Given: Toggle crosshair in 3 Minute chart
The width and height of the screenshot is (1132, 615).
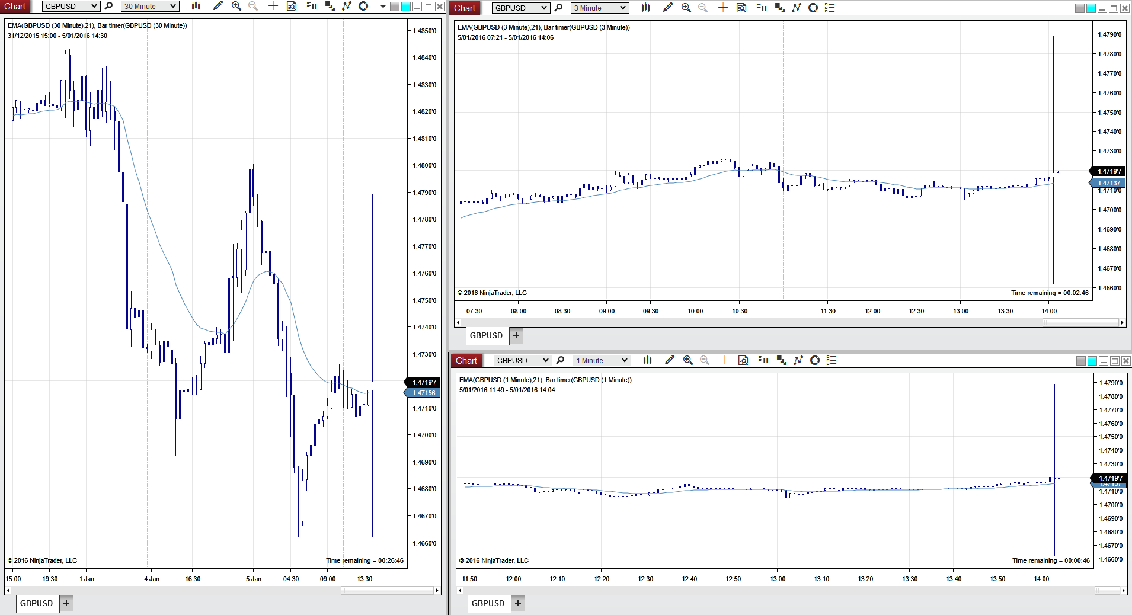Looking at the screenshot, I should click(723, 8).
